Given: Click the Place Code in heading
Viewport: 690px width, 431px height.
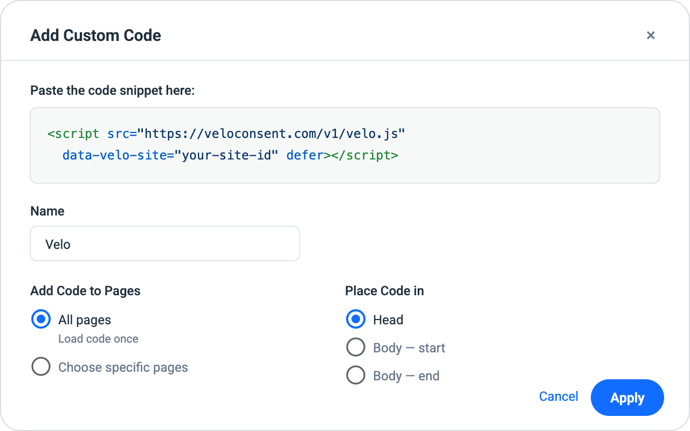Looking at the screenshot, I should 384,291.
